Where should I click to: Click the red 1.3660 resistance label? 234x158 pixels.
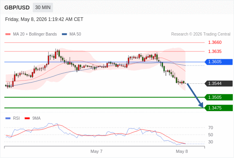pos(215,43)
